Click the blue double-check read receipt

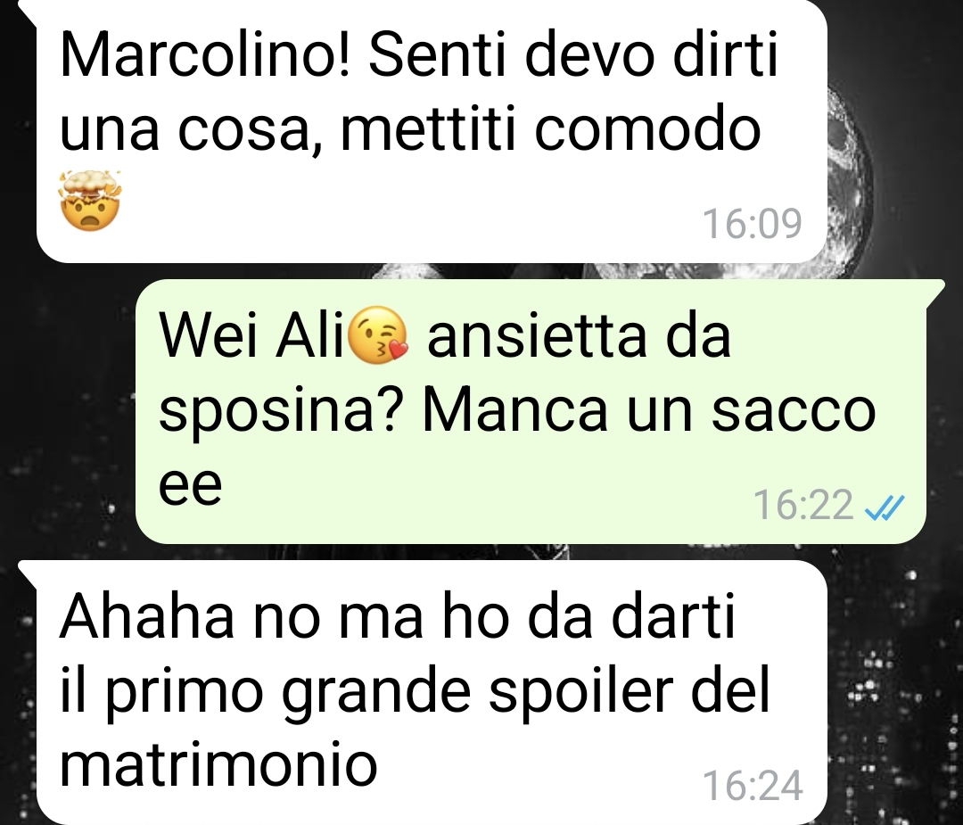coord(884,507)
